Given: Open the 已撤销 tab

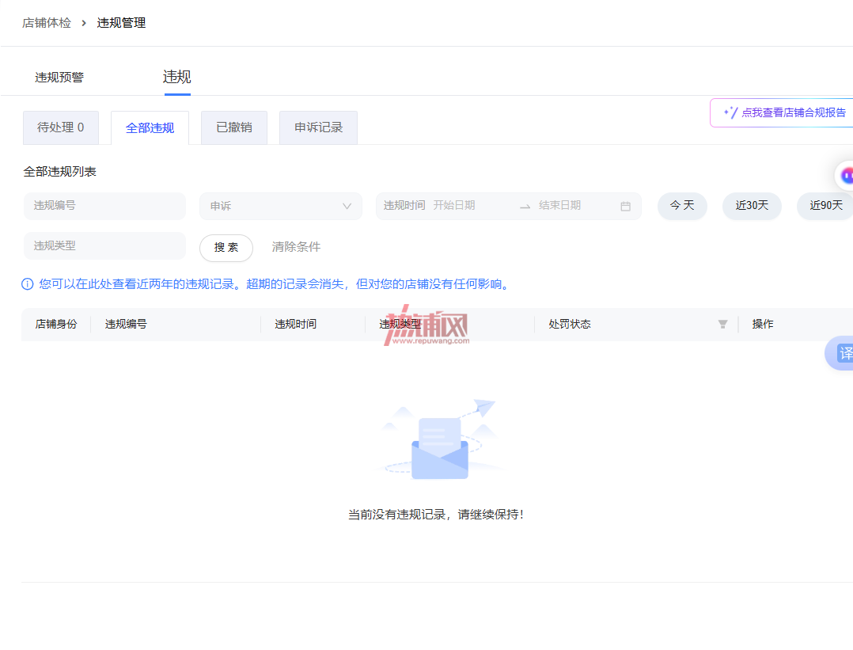Looking at the screenshot, I should pyautogui.click(x=234, y=128).
